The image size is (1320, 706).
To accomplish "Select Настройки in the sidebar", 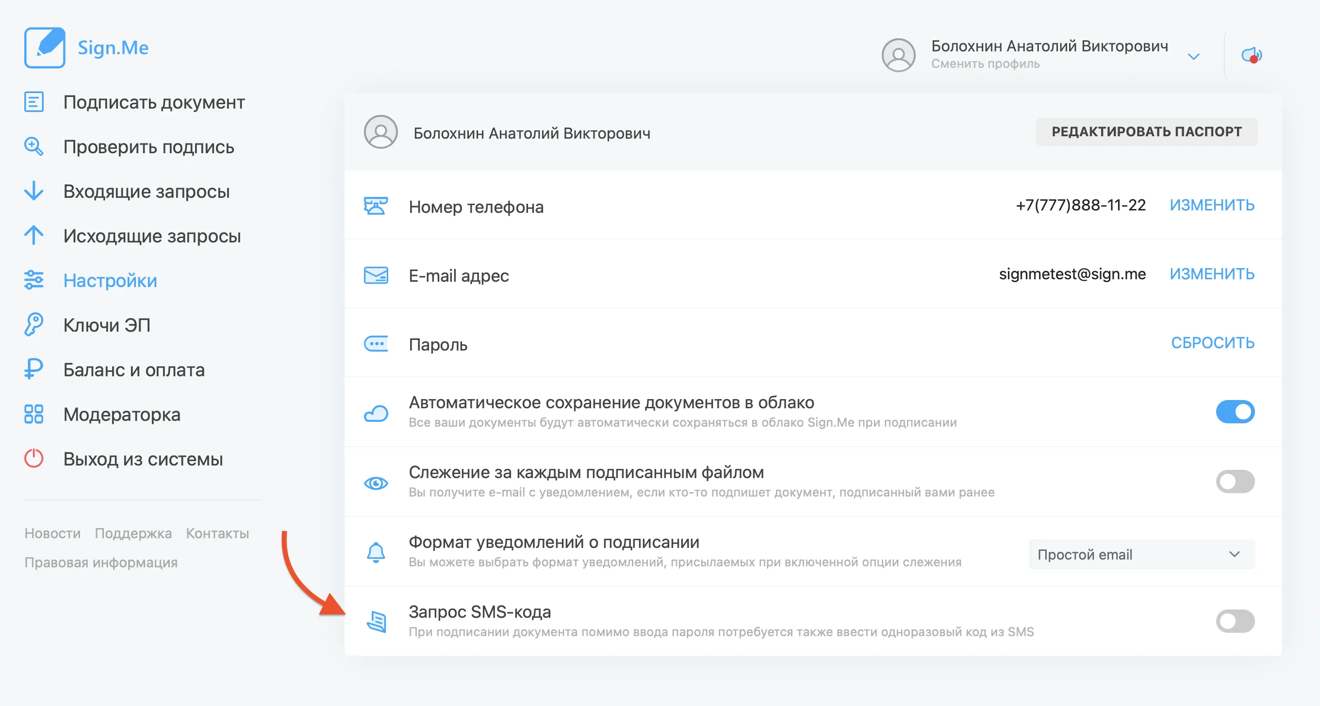I will (x=110, y=280).
